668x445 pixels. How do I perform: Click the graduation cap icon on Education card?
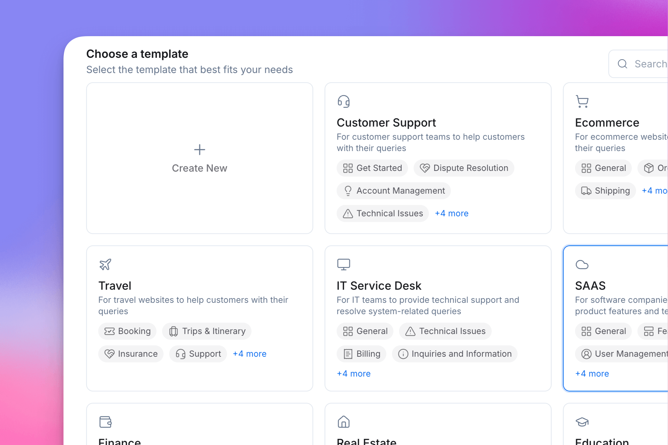click(x=582, y=422)
